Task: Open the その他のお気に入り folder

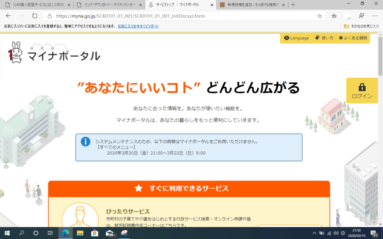Action: point(361,26)
